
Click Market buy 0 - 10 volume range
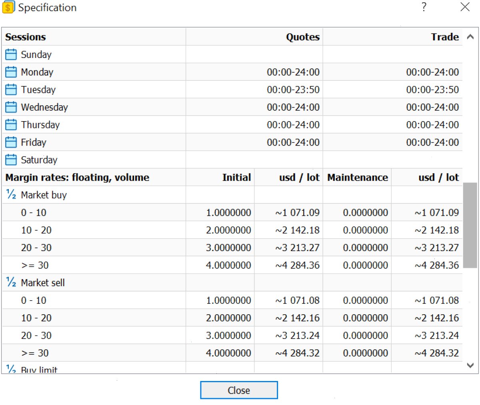point(34,213)
